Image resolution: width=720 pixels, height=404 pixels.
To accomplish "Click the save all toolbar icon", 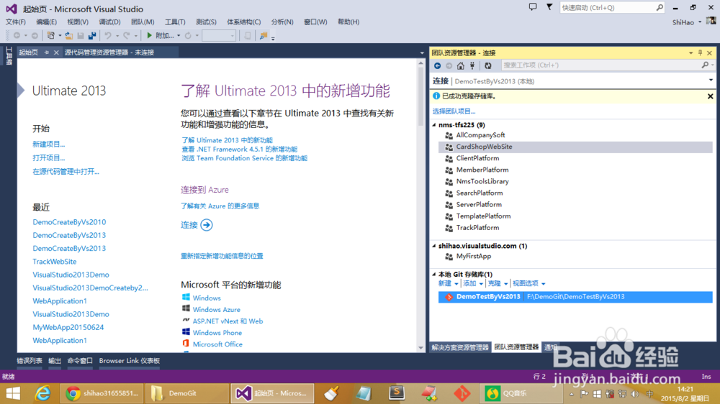I will 92,35.
